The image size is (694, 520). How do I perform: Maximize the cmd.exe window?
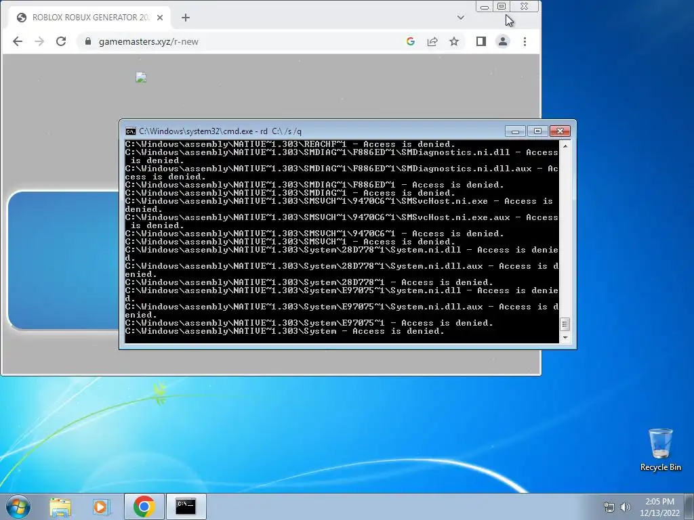[x=537, y=131]
